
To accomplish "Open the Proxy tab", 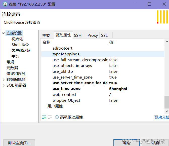I will (93, 35).
